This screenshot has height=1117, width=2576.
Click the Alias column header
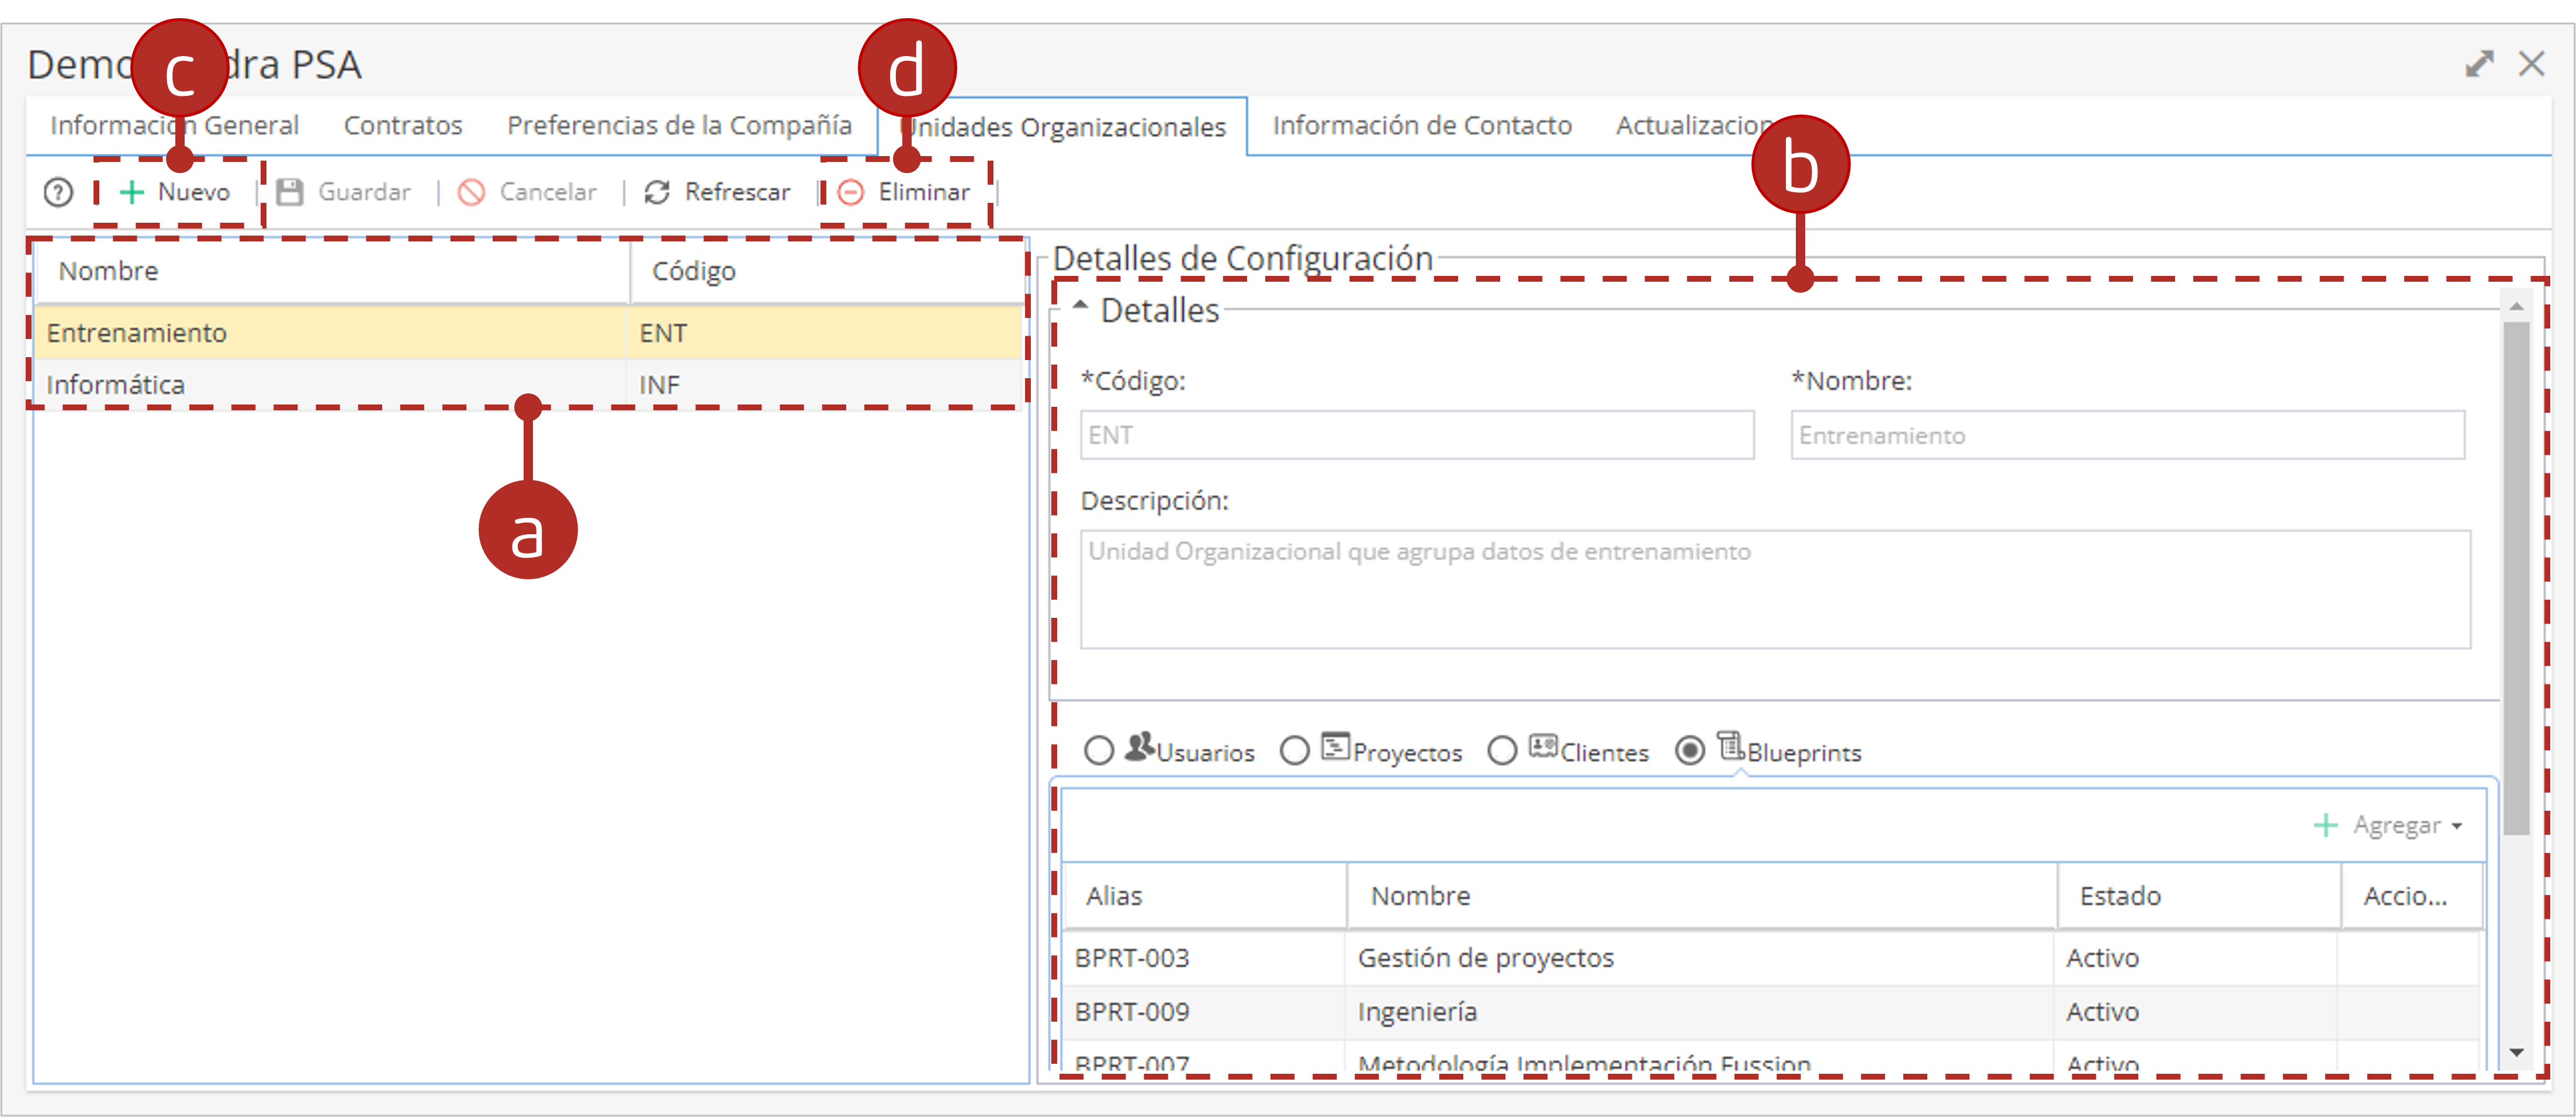1204,896
